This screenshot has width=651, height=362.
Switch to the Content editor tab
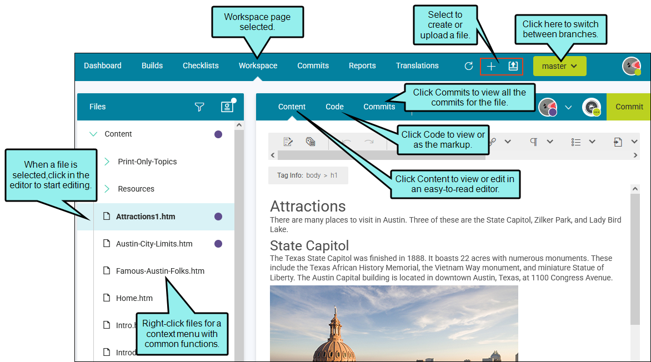pyautogui.click(x=292, y=107)
